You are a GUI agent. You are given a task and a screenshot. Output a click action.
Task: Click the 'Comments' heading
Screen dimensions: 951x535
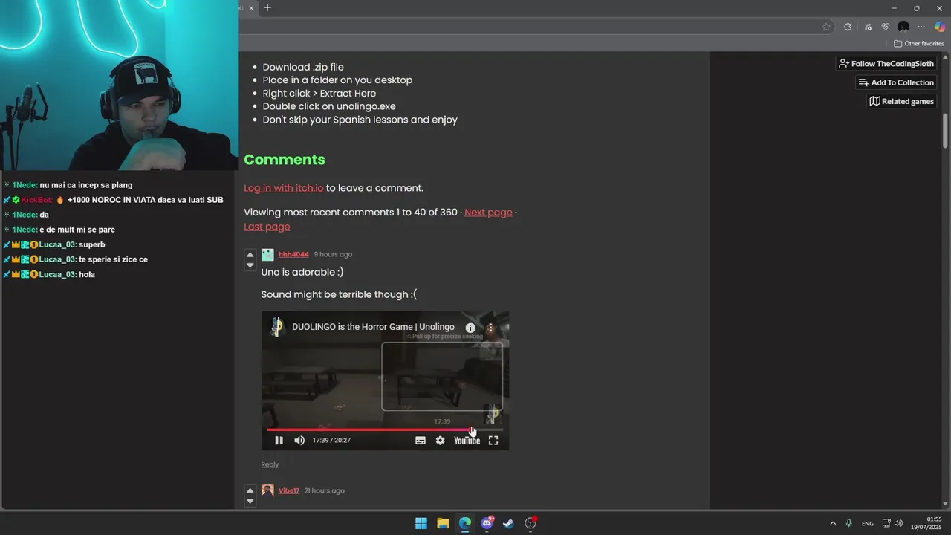point(285,160)
